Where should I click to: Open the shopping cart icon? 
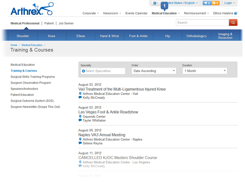coord(207,3)
